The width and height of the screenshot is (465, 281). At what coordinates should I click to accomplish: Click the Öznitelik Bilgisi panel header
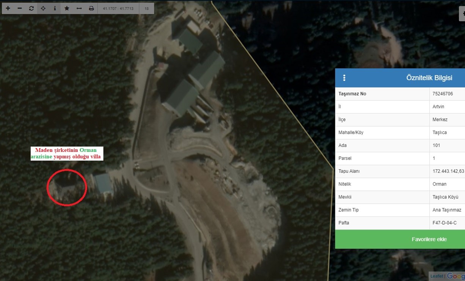[x=429, y=78]
